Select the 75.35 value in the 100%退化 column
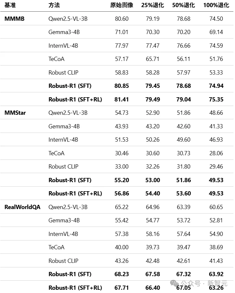This screenshot has width=235, height=293. [216, 100]
